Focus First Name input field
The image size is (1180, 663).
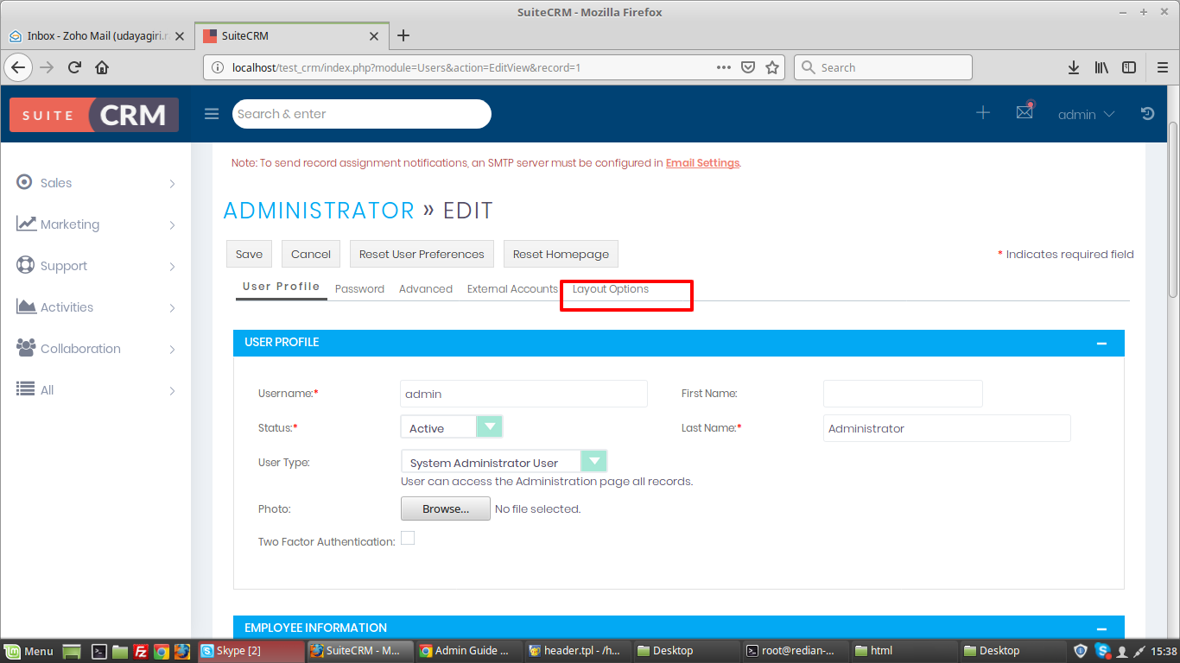tap(903, 394)
